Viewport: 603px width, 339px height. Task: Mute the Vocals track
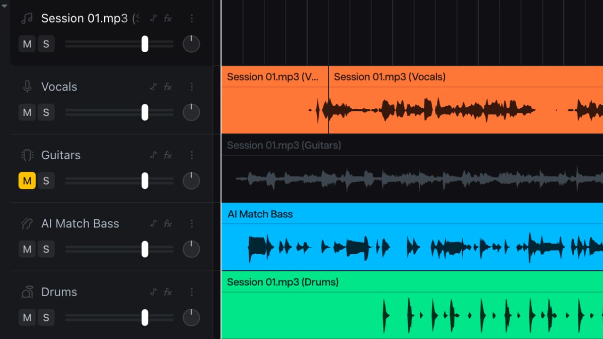[27, 112]
